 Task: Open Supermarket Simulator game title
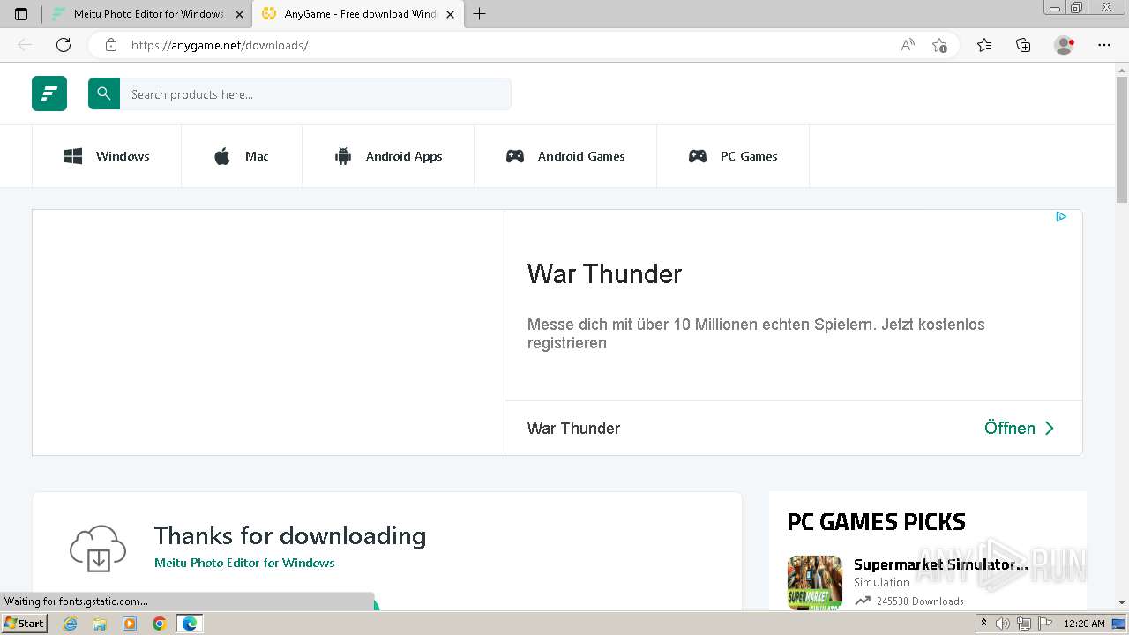941,564
